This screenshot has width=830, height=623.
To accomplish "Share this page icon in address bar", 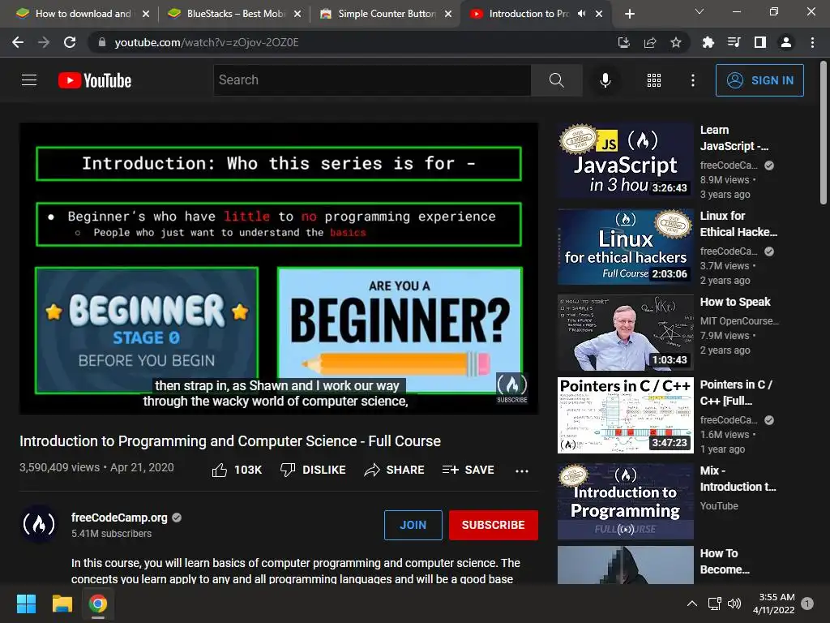I will pyautogui.click(x=650, y=42).
